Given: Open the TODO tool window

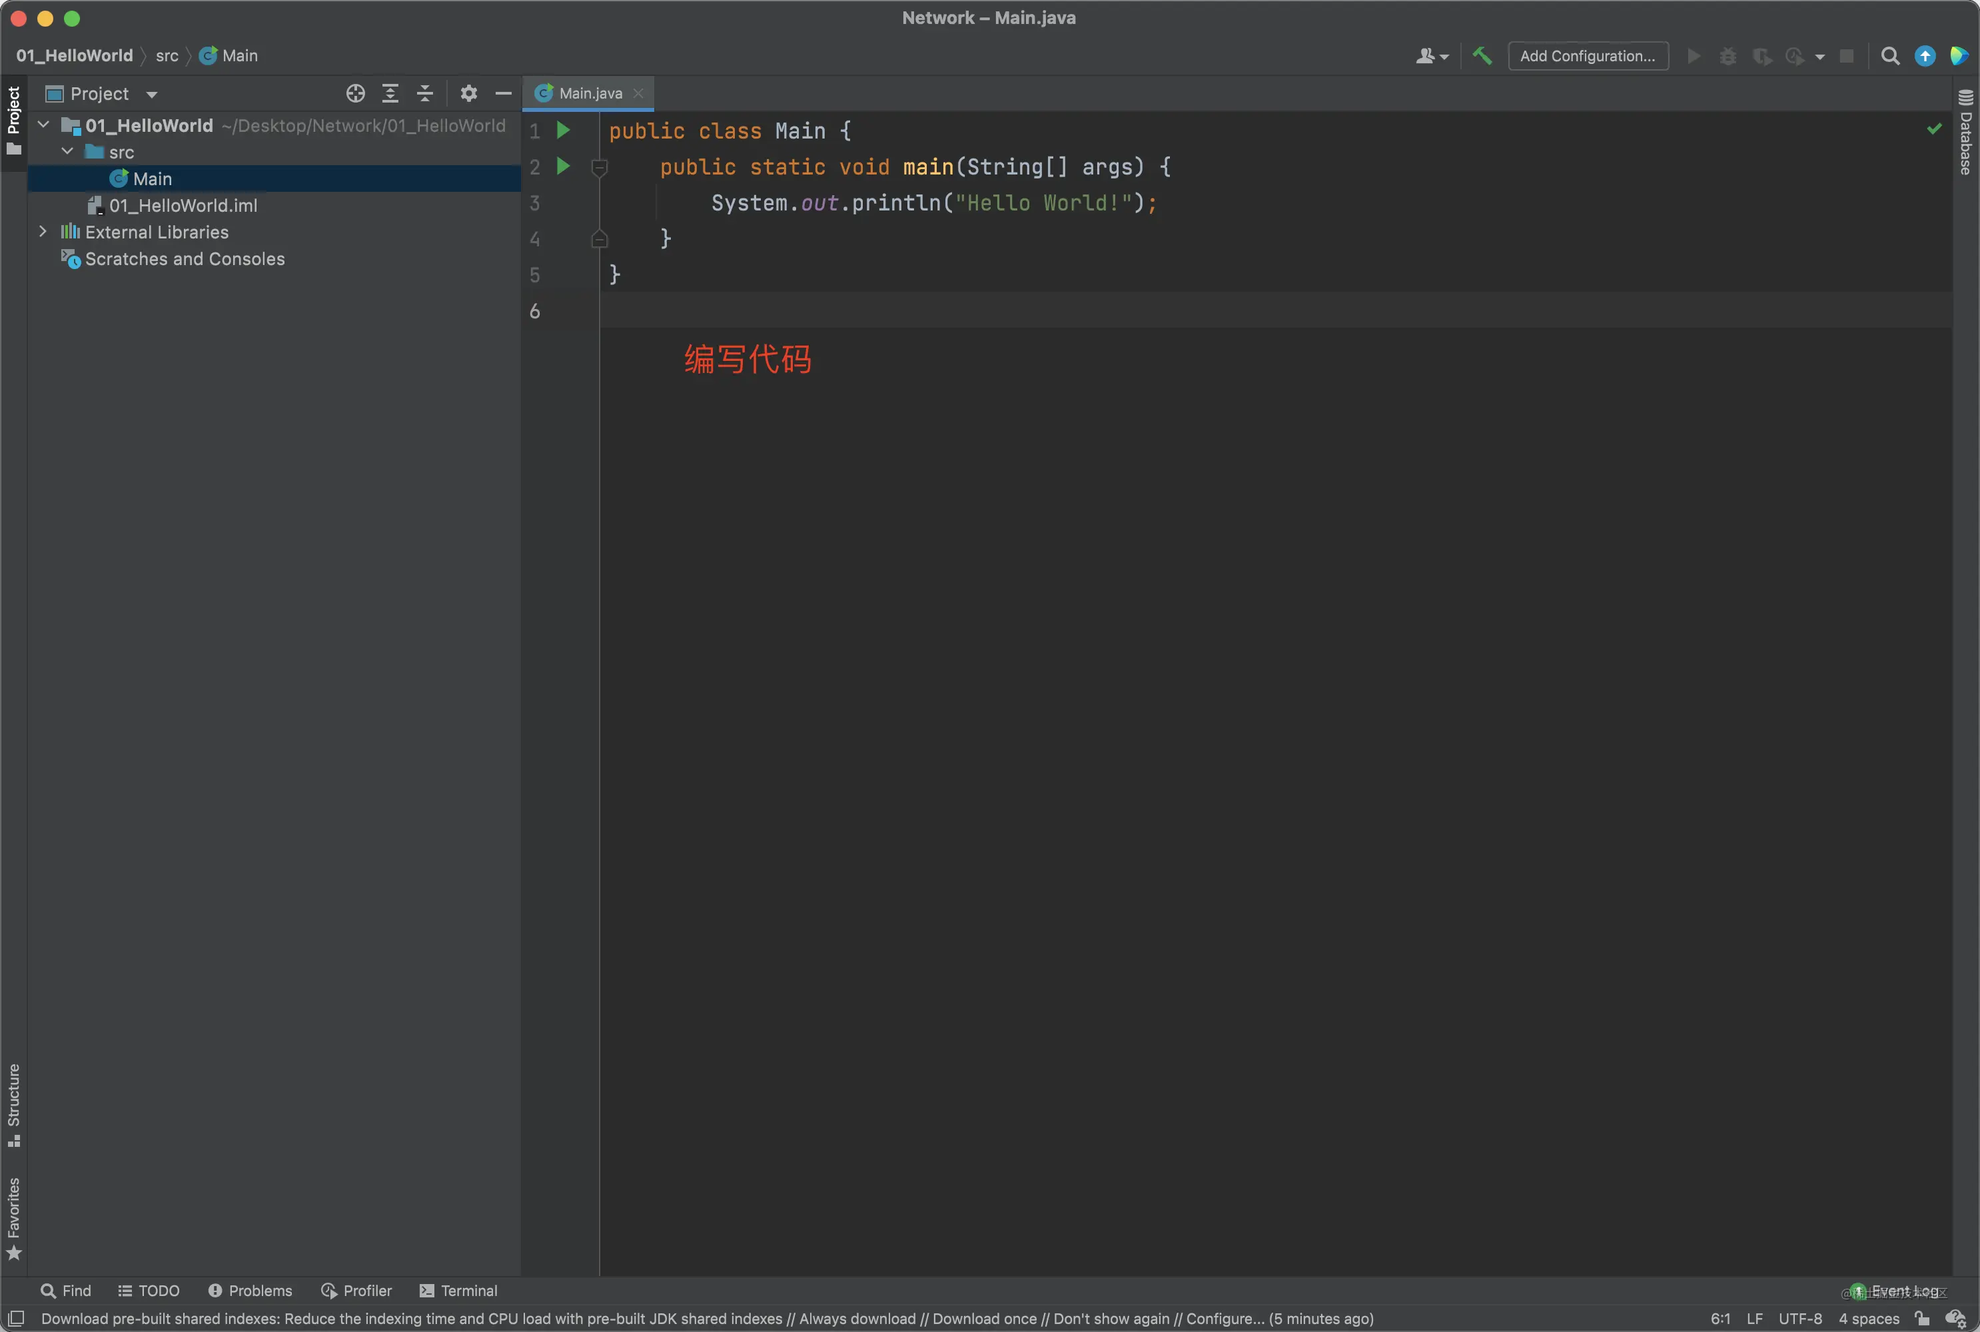Looking at the screenshot, I should tap(149, 1291).
